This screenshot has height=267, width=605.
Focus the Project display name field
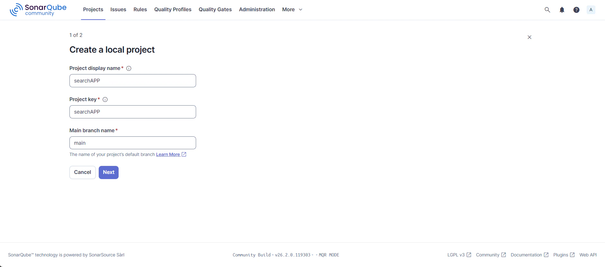coord(133,81)
